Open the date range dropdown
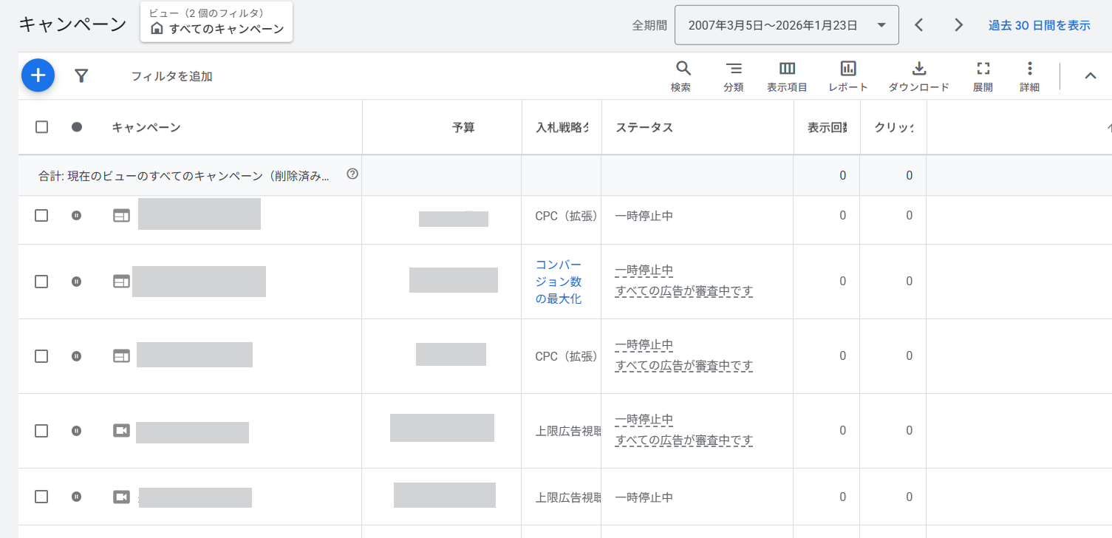This screenshot has width=1112, height=538. pyautogui.click(x=786, y=25)
